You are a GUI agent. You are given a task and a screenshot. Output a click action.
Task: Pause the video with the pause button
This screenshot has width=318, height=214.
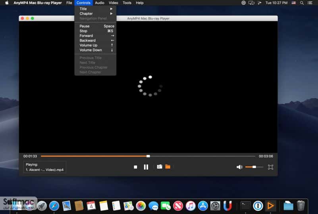146,167
